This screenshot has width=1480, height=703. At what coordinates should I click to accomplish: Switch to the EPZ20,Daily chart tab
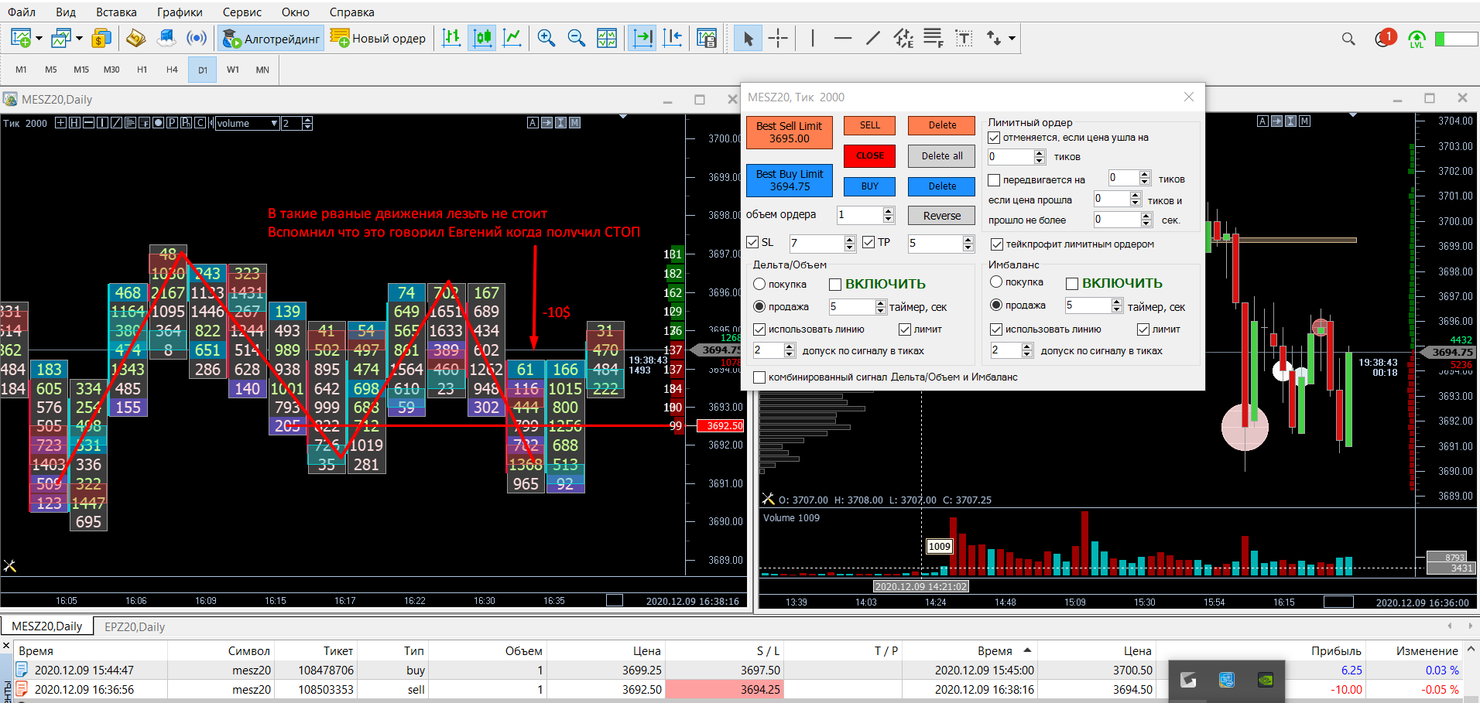pyautogui.click(x=135, y=626)
